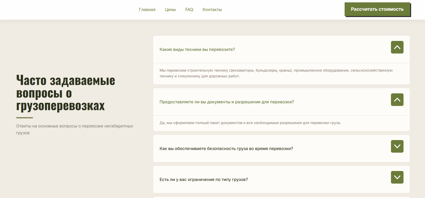Open the Главная menu item
Screen dimensions: 425x198
point(147,10)
